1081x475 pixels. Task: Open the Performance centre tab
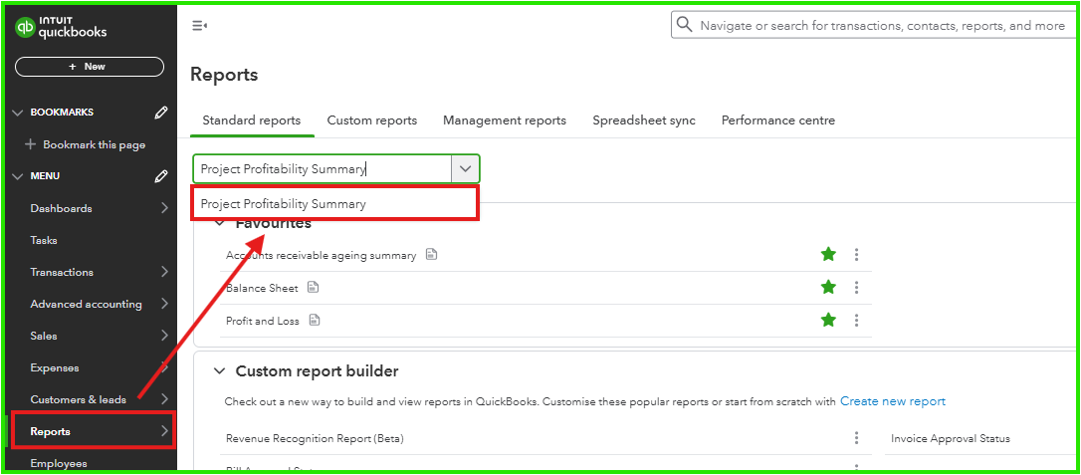(777, 120)
